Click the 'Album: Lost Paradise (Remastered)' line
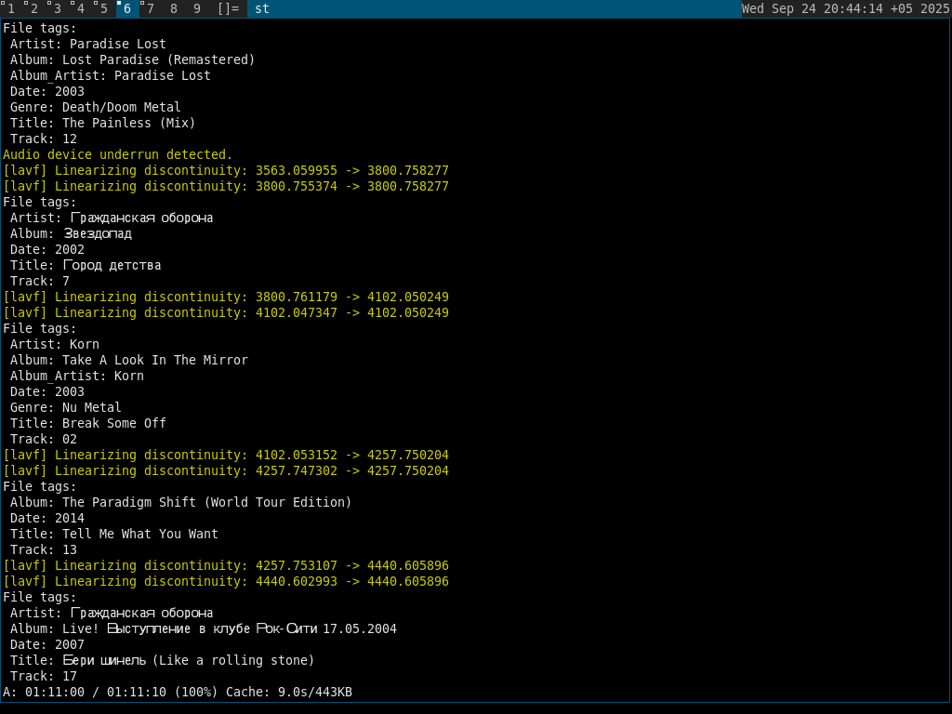The image size is (952, 714). click(132, 59)
